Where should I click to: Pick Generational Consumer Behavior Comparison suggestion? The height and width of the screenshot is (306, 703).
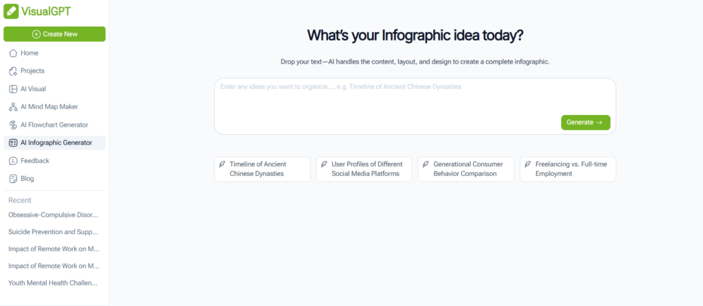465,169
